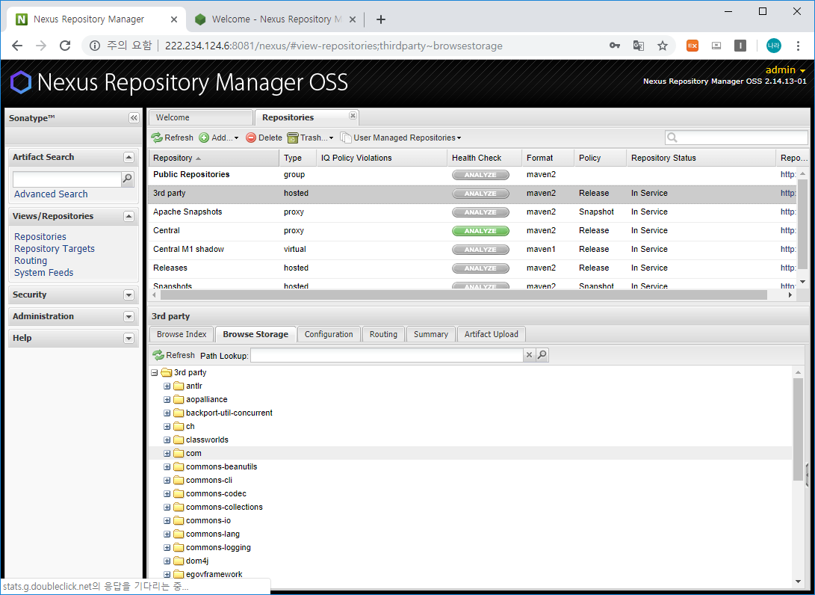Expand the commons-io folder node
The image size is (815, 595).
pyautogui.click(x=167, y=520)
